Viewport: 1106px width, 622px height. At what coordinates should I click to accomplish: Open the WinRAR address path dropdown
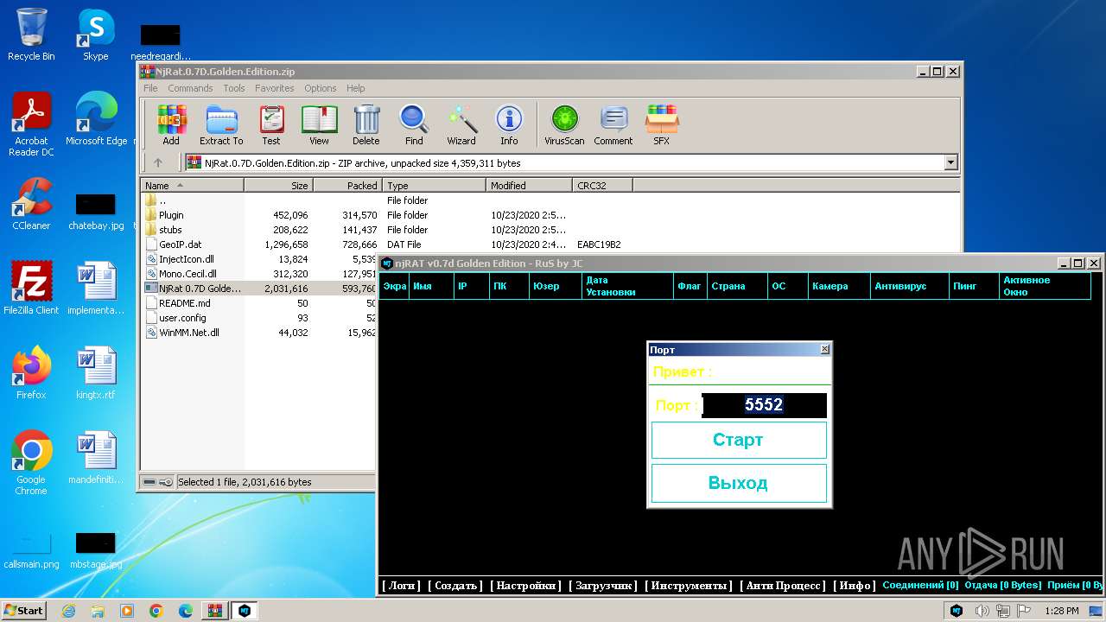(x=951, y=162)
